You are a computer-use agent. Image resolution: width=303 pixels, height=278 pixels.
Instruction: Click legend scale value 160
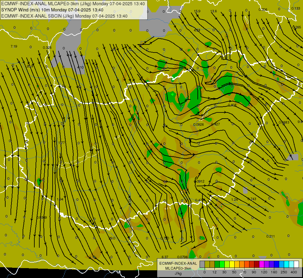click(x=274, y=272)
